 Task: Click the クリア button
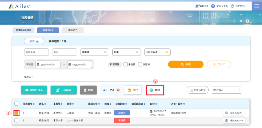219,64
